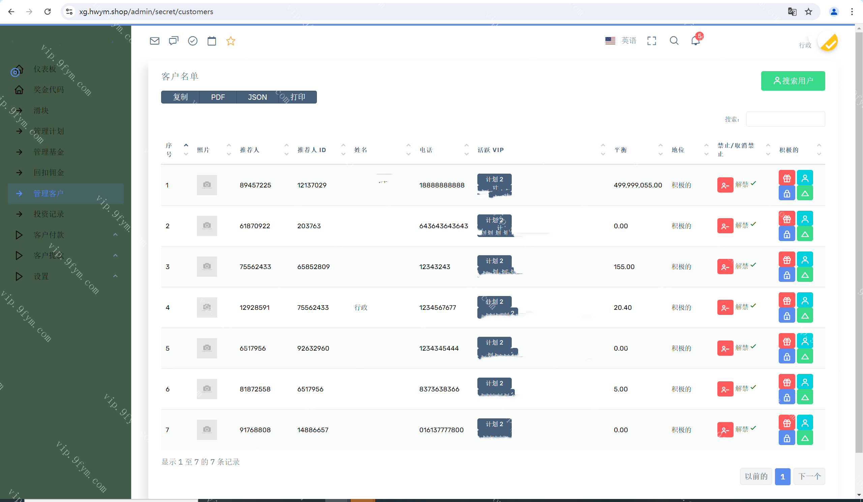Click the green 搜索用户 button
863x502 pixels.
pyautogui.click(x=793, y=81)
